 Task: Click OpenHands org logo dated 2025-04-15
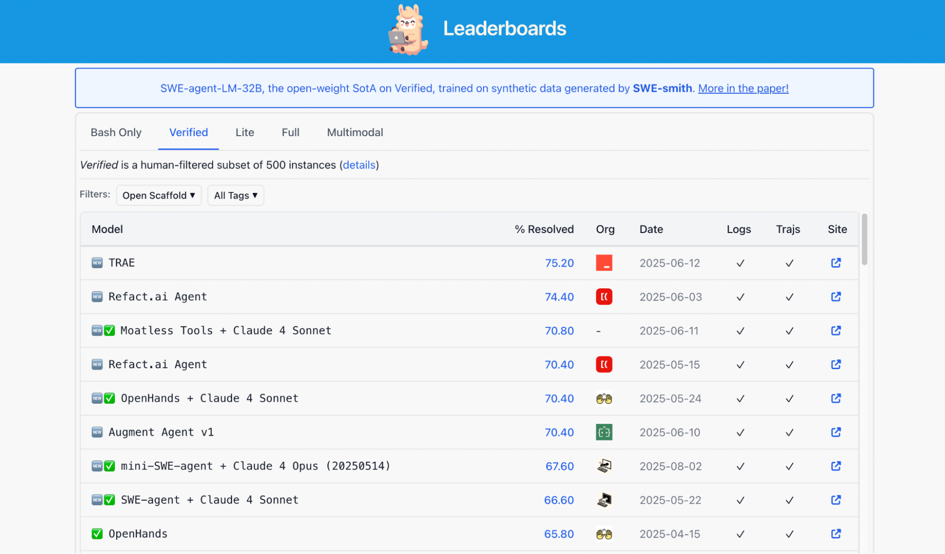[x=604, y=534]
